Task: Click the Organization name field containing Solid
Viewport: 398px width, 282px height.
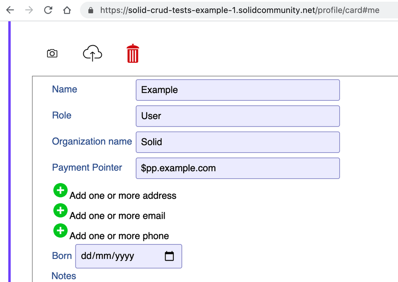Action: (237, 142)
